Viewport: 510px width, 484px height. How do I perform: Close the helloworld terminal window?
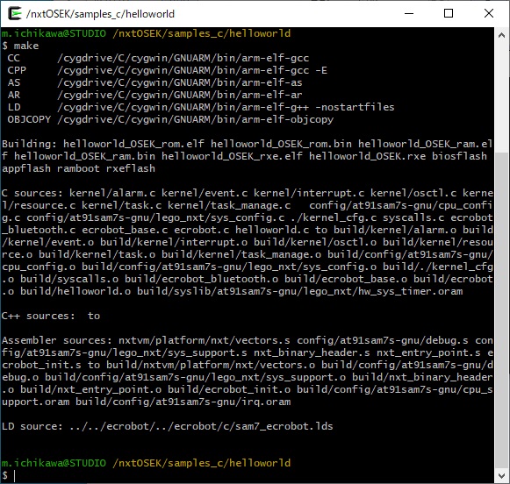click(489, 14)
